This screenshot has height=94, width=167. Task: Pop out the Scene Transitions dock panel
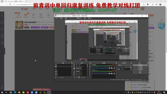(x=131, y=63)
